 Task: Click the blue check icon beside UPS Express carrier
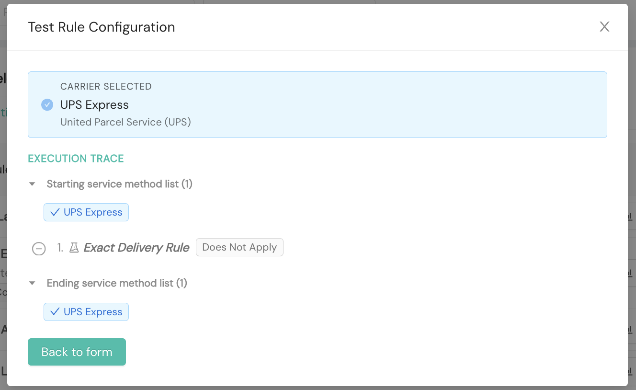47,104
